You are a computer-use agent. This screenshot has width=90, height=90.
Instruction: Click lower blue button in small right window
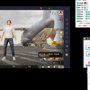[88, 54]
